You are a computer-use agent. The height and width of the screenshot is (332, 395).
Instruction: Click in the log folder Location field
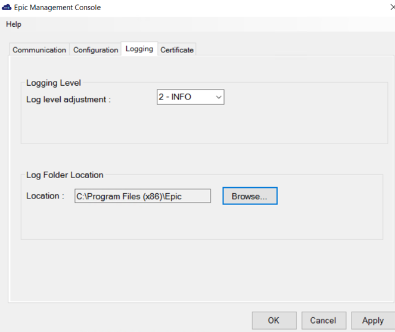click(142, 196)
